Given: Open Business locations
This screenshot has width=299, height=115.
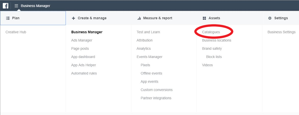Looking at the screenshot, I should point(217,40).
